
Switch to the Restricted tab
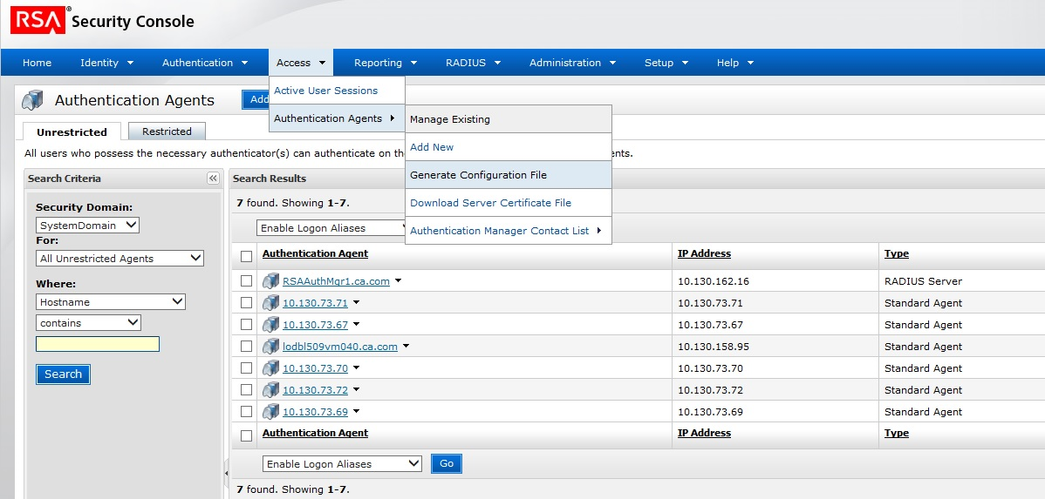point(167,131)
